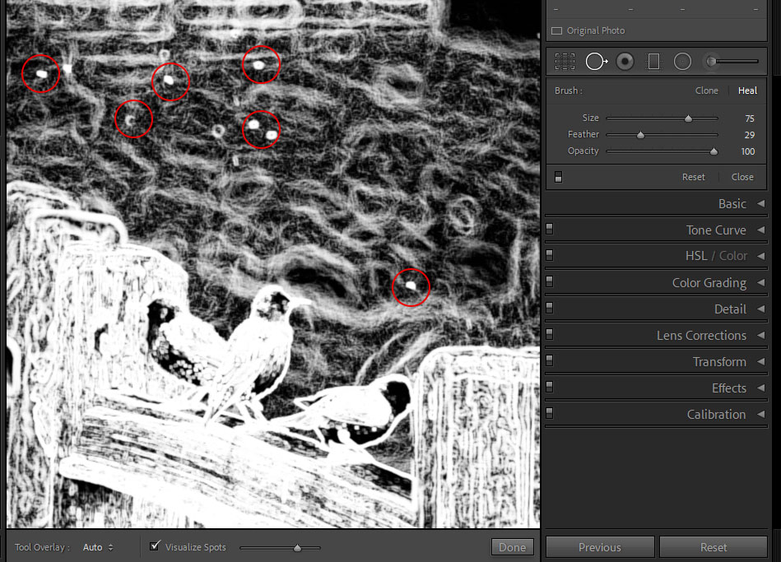
Task: Close the spot removal tool panel
Action: (742, 177)
